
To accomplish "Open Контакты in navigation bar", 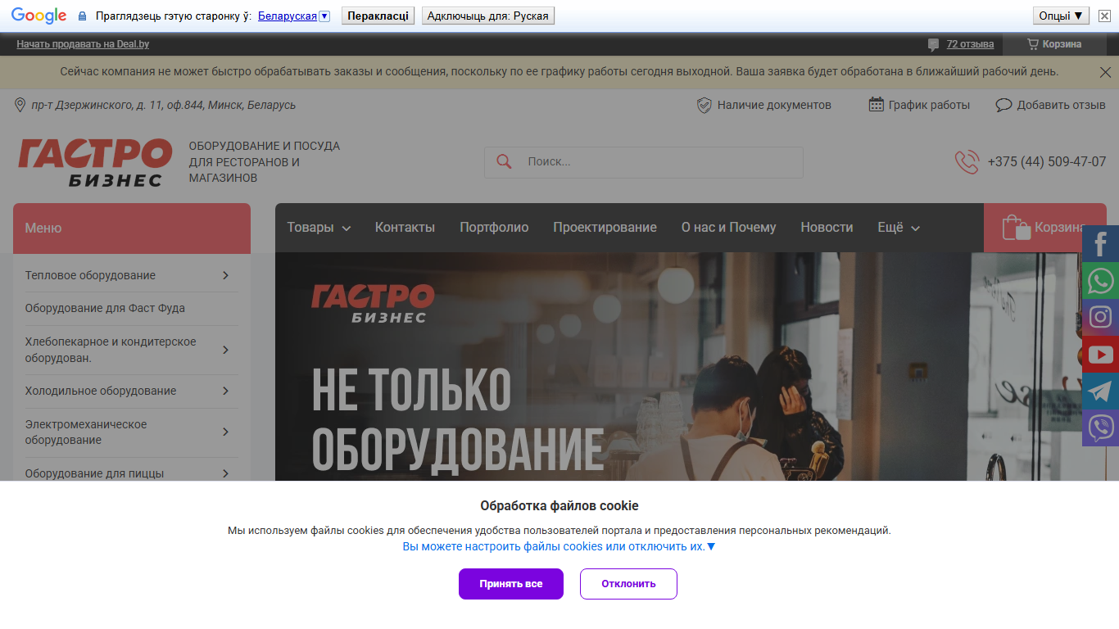I will [x=405, y=228].
